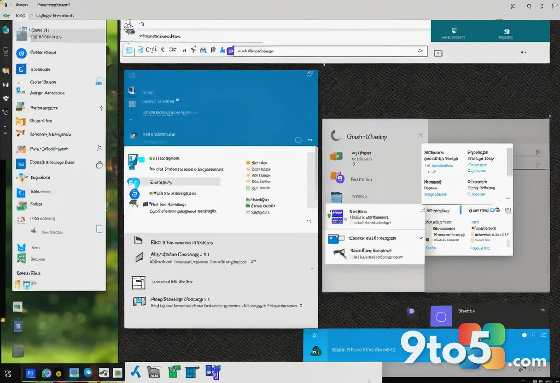Click the open-book icon in the middle window

pyautogui.click(x=139, y=302)
